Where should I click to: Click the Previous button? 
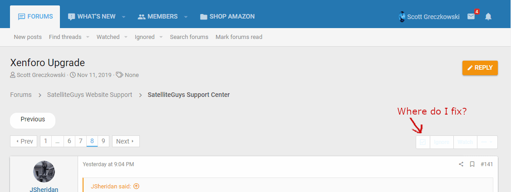click(x=33, y=120)
